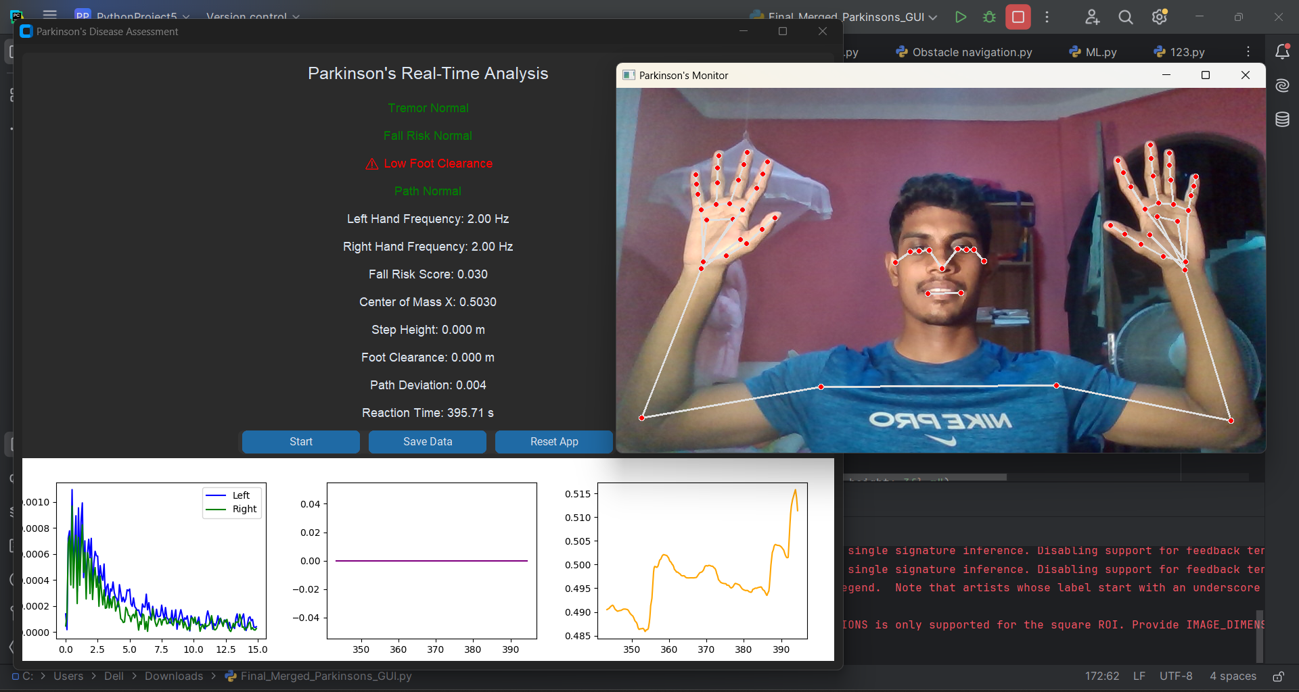Run the Final_Merged_Parkinsons_GUI configuration
This screenshot has height=692, width=1299.
[960, 17]
